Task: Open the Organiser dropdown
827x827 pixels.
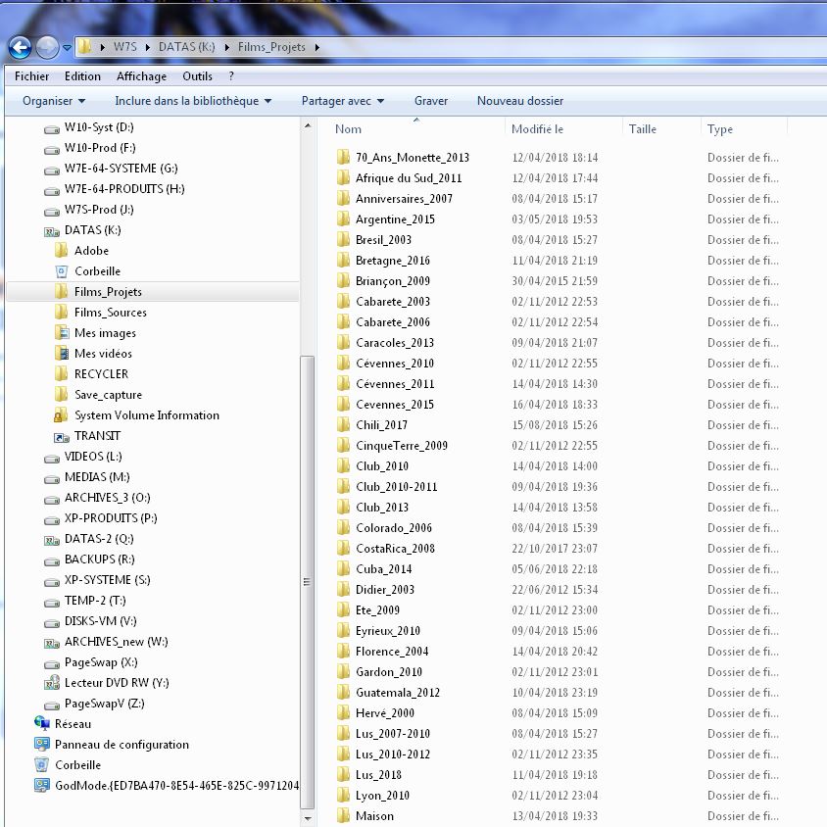Action: coord(53,101)
